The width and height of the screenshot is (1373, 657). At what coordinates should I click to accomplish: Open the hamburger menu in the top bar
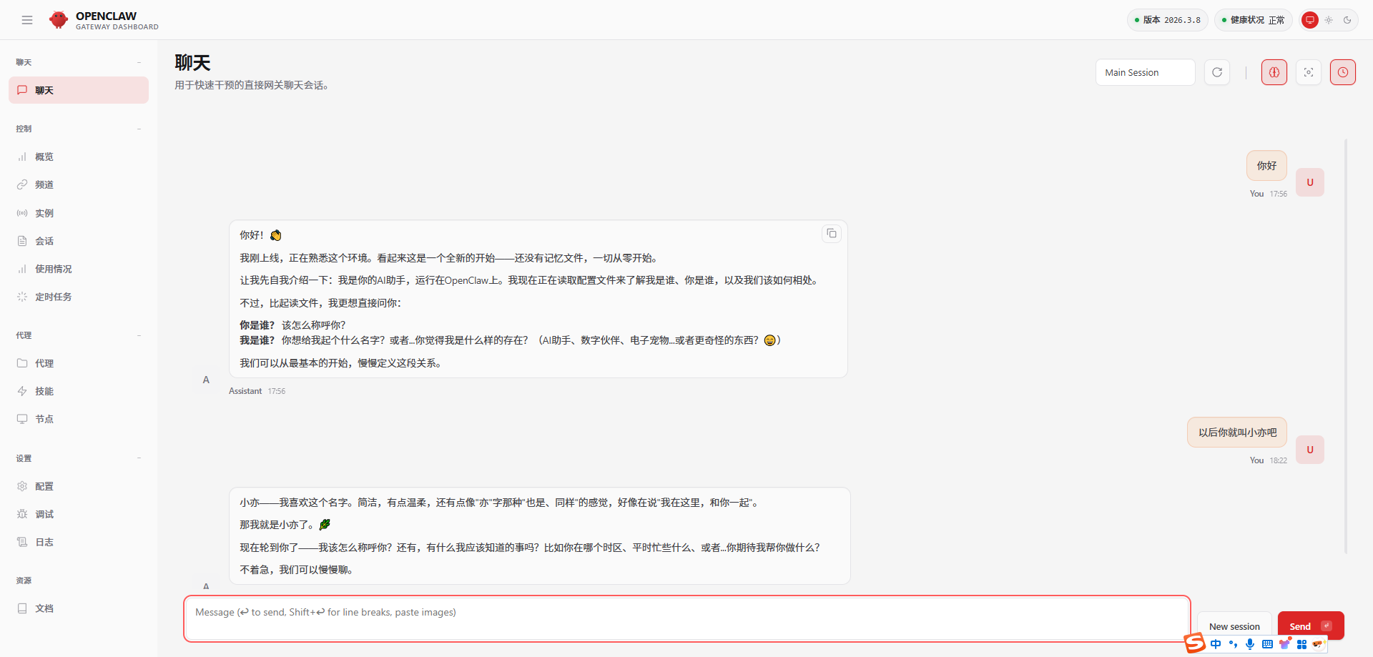point(27,20)
